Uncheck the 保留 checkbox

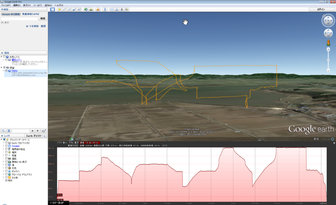click(4, 68)
